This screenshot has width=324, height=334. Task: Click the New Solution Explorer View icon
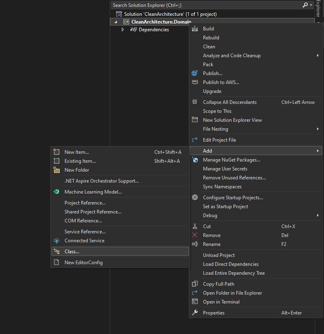(195, 120)
